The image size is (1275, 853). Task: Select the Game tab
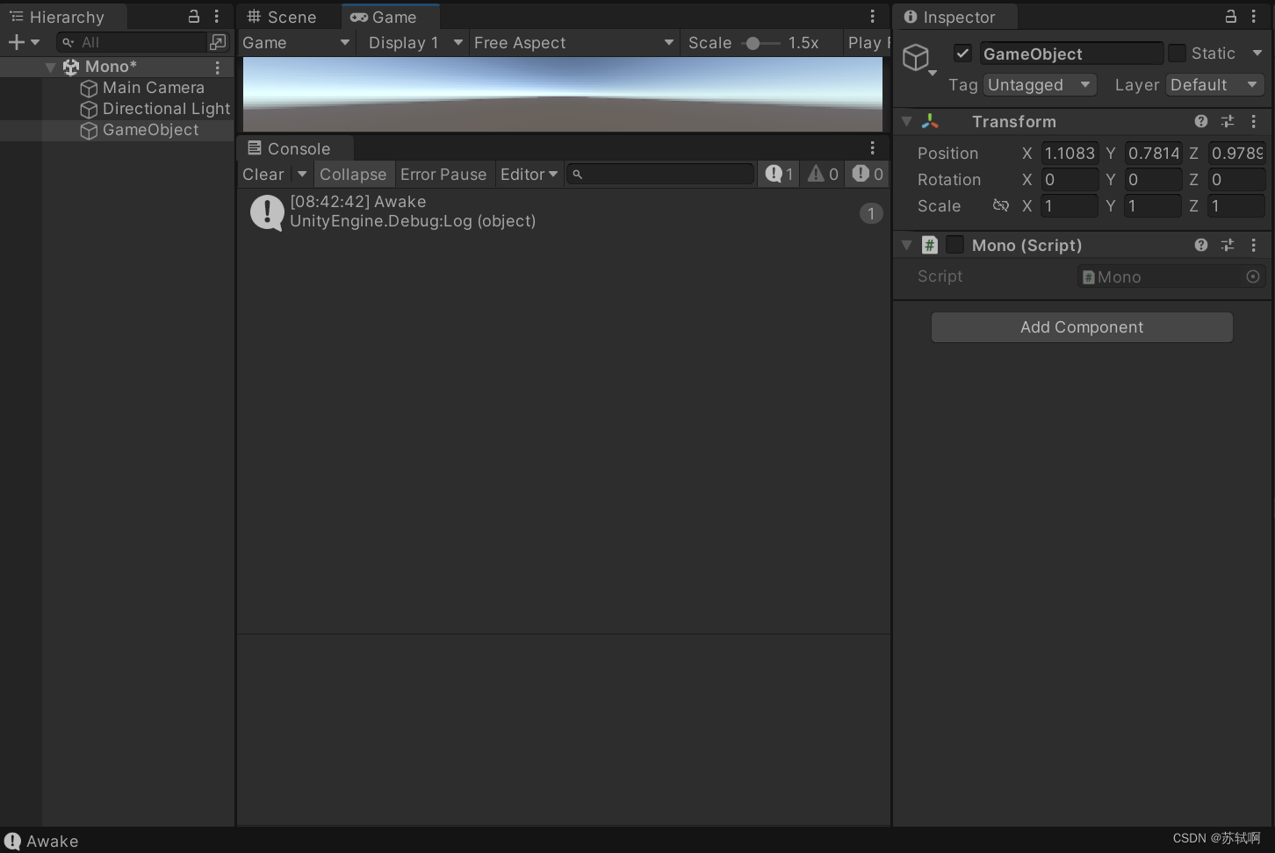tap(389, 17)
